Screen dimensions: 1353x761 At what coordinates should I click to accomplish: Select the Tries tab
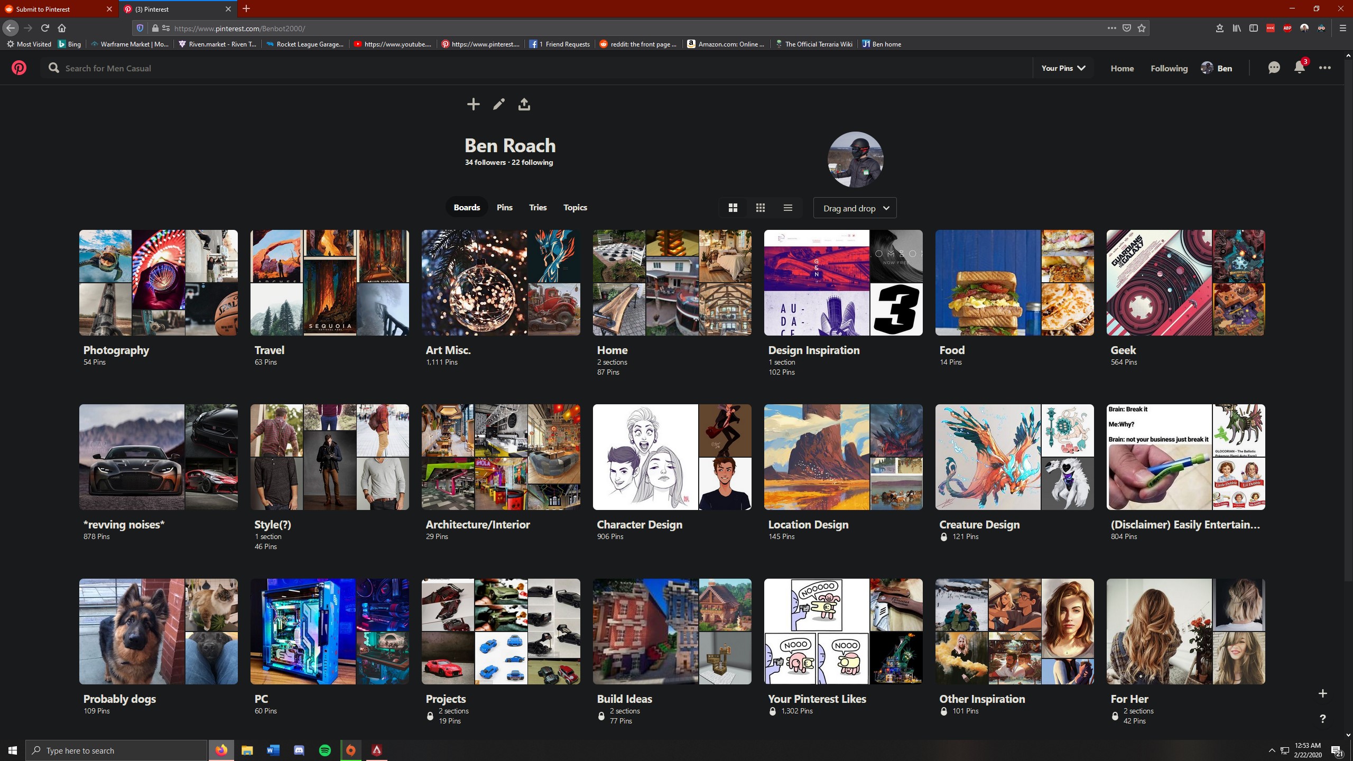pyautogui.click(x=538, y=207)
